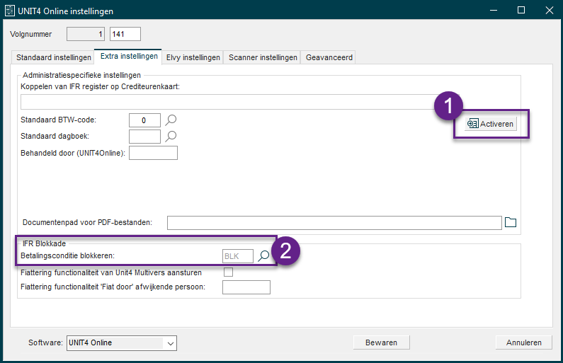Click the Standaard BTW-code input field
The width and height of the screenshot is (563, 363).
pos(144,120)
